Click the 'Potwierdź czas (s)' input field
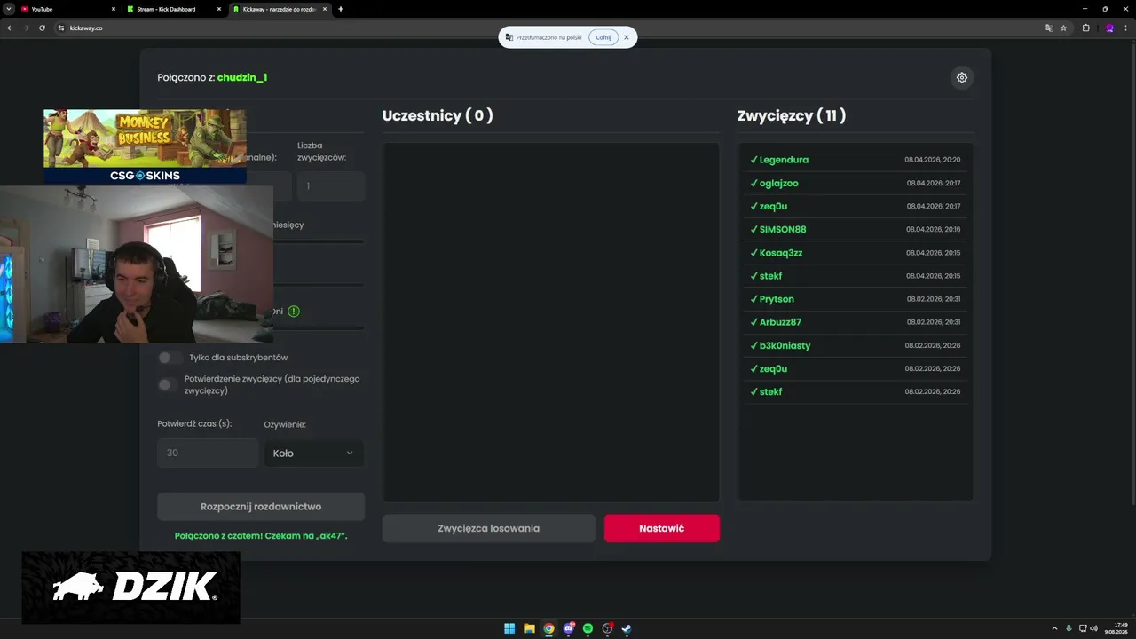This screenshot has width=1136, height=639. point(208,453)
